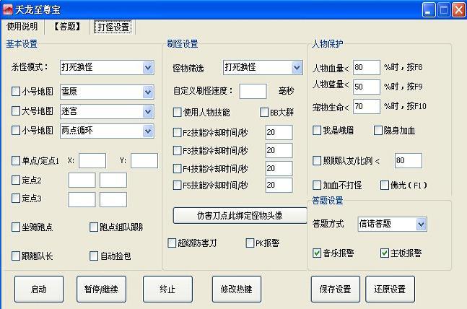Minimize the 天龙至尊宝 window
Image resolution: width=467 pixels, height=309 pixels.
pos(429,10)
